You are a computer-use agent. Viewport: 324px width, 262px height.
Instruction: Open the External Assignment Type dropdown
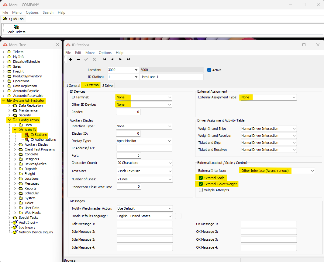click(294, 97)
